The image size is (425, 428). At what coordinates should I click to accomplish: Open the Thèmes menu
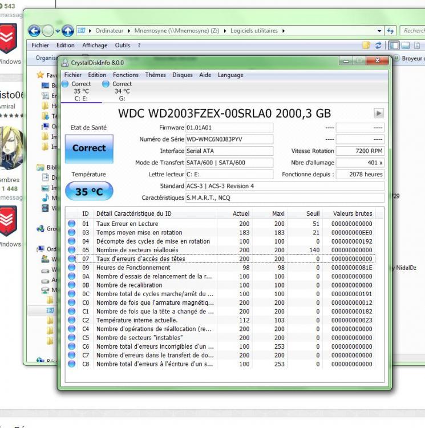(155, 75)
